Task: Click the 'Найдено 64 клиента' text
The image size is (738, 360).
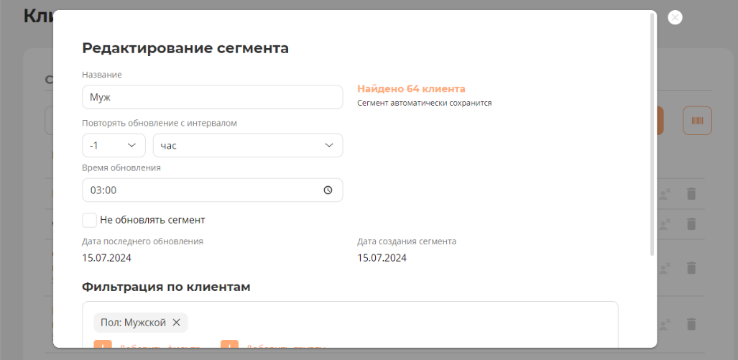Action: 411,89
